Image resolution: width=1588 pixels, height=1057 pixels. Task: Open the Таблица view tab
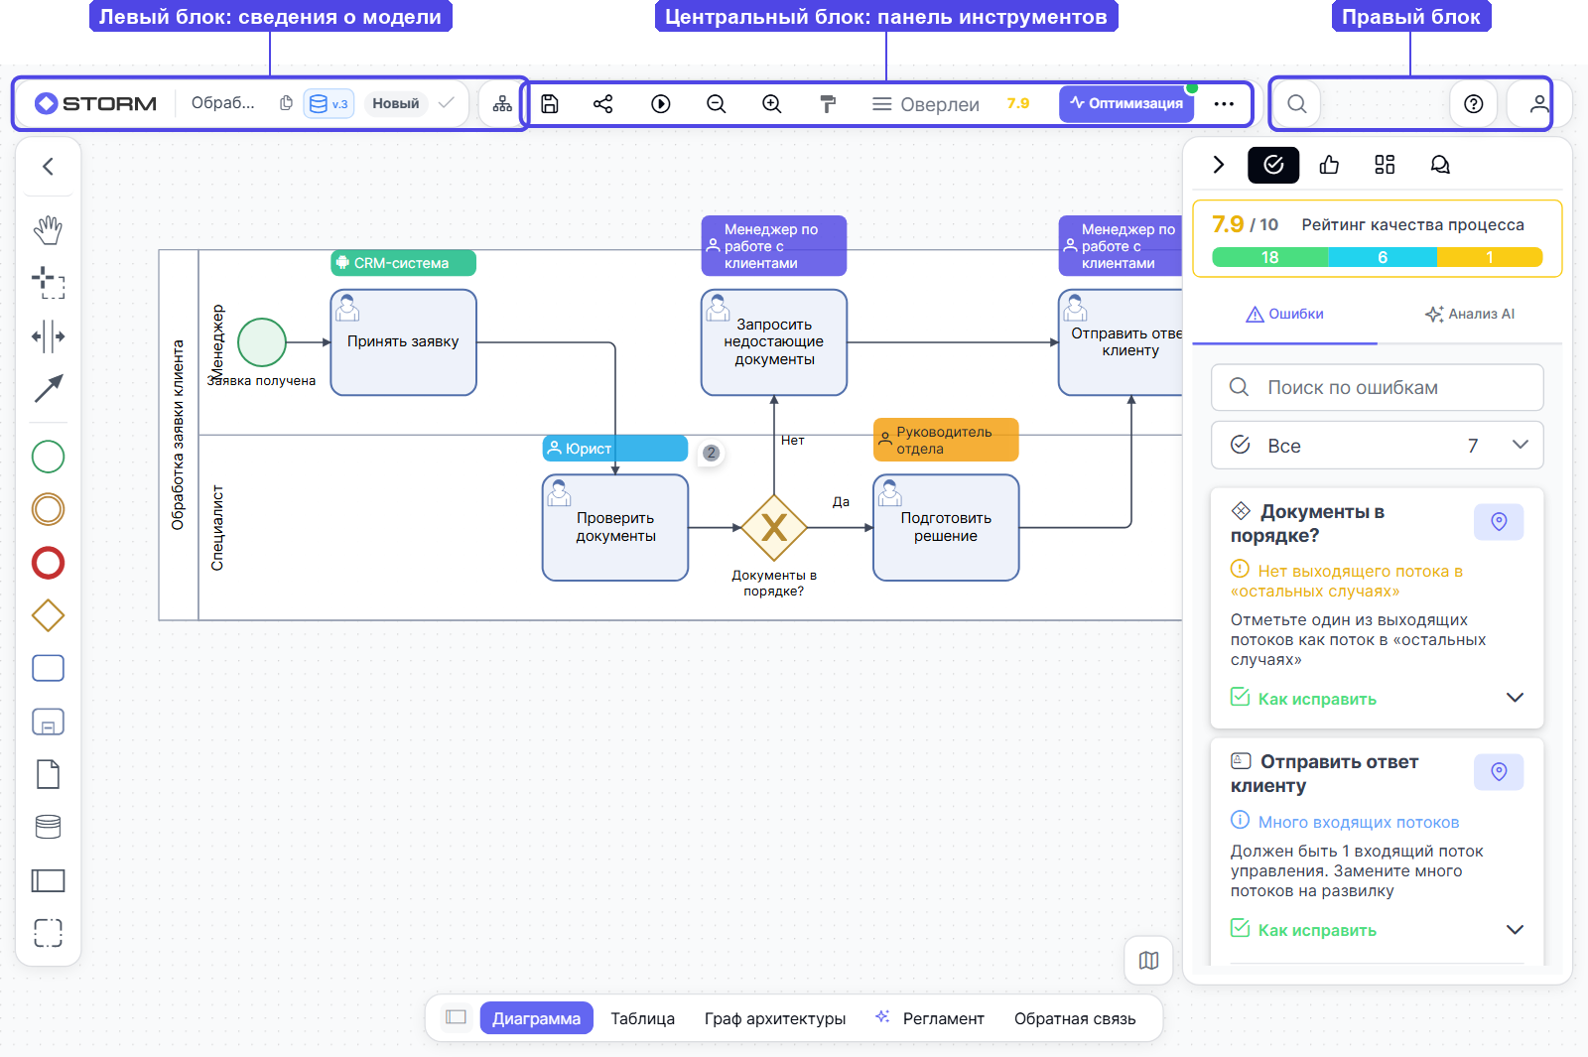pos(642,1018)
